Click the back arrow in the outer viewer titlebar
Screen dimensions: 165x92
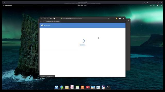[4, 3]
